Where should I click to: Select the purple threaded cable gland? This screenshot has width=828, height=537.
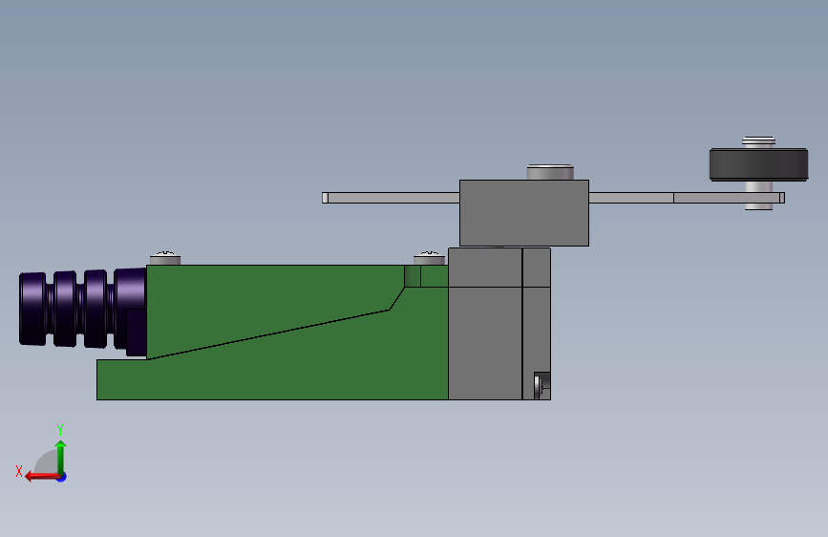coord(83,310)
